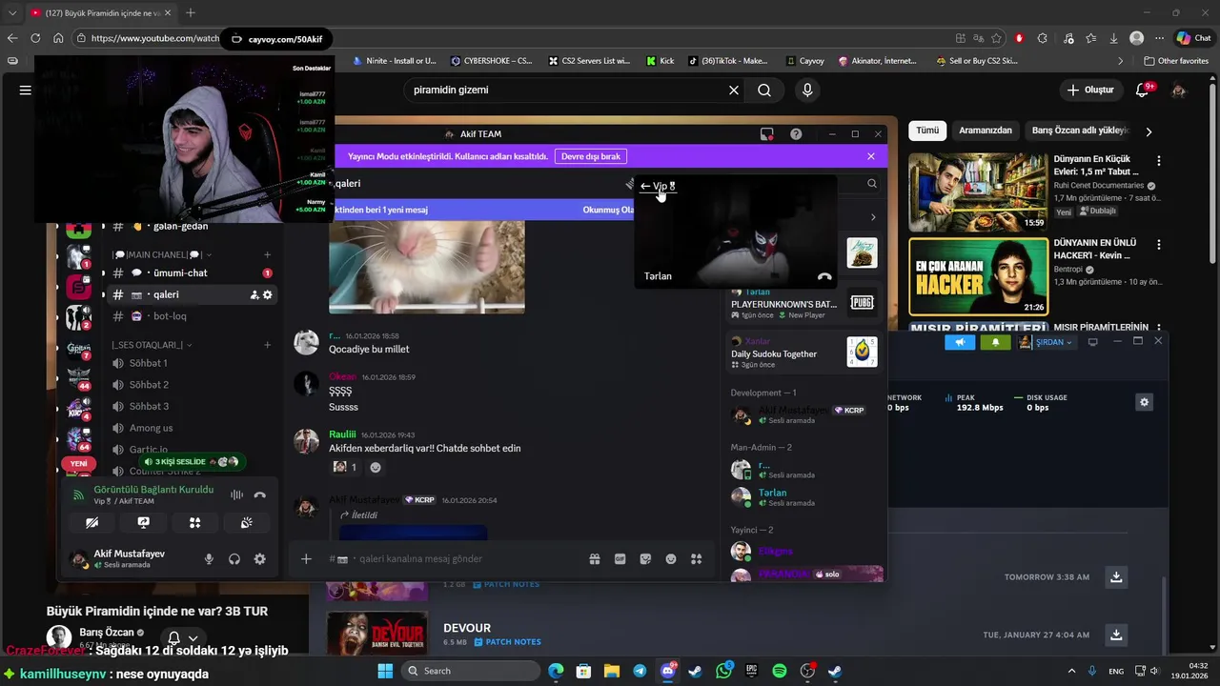The image size is (1220, 686).
Task: Open qaleri channel settings gear
Action: 268,295
